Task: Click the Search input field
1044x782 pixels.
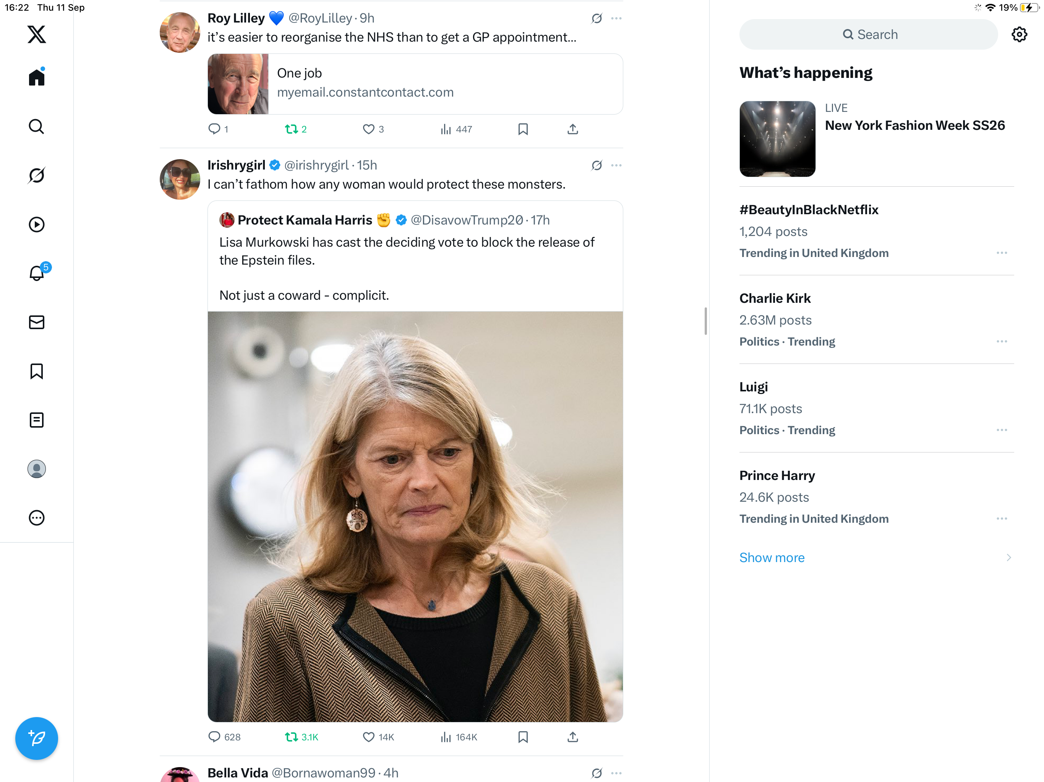Action: 869,34
